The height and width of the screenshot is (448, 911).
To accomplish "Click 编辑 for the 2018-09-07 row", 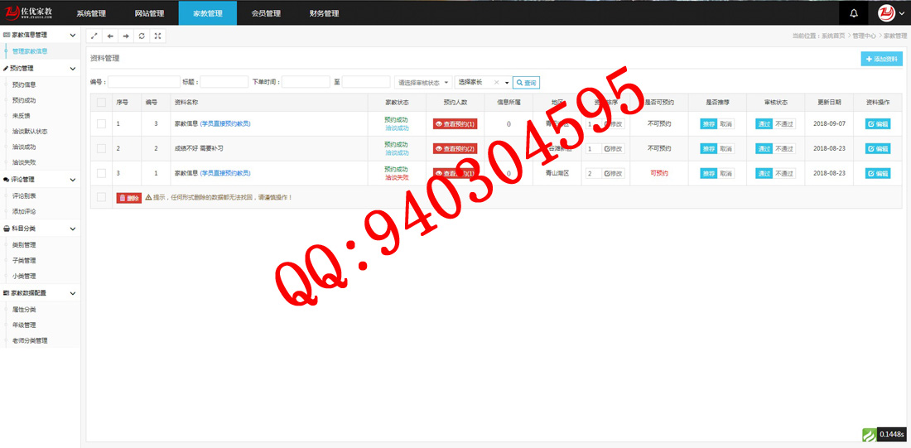I will click(x=878, y=123).
